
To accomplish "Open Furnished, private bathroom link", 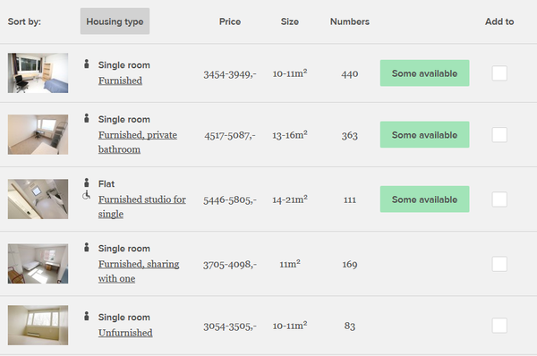I will click(x=138, y=142).
